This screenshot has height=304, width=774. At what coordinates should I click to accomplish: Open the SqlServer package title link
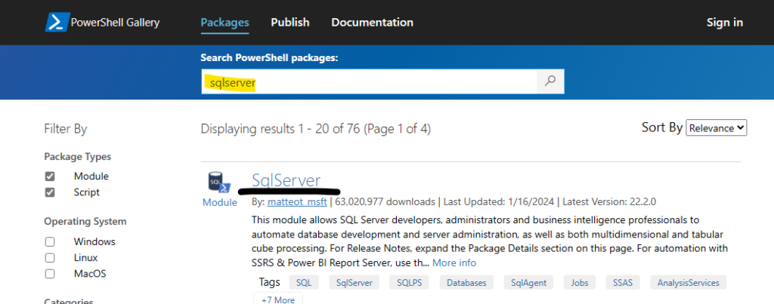(286, 180)
